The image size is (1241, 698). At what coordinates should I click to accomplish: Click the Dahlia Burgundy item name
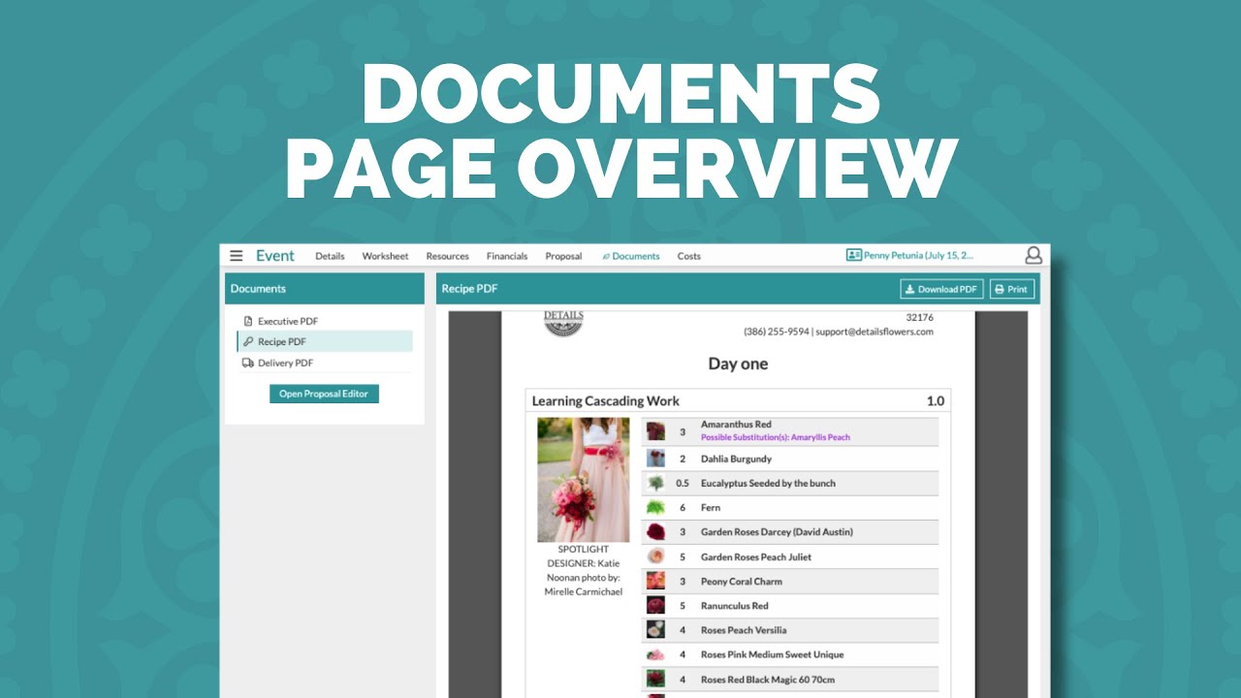pos(736,459)
